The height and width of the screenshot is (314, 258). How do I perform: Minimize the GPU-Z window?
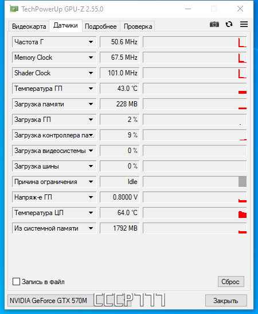(x=188, y=9)
